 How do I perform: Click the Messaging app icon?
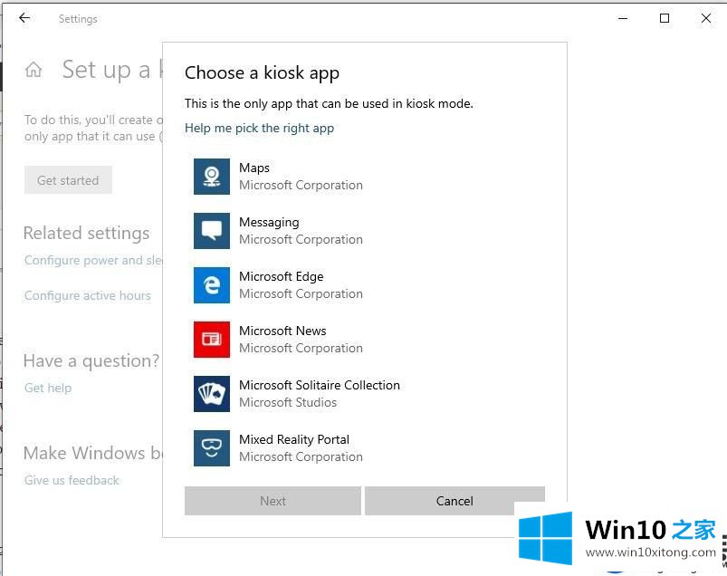pos(212,231)
